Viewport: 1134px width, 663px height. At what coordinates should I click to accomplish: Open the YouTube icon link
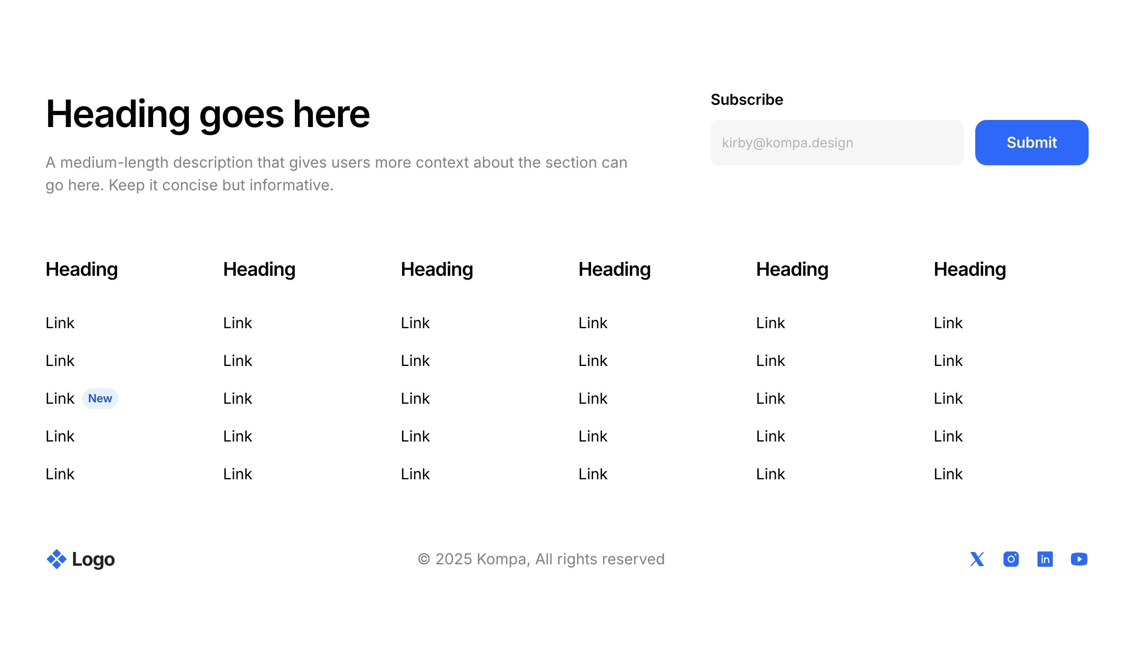(1079, 559)
